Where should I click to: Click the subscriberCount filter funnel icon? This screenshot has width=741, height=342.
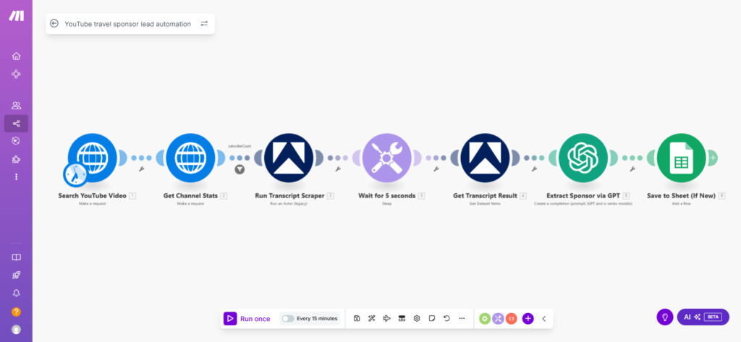(240, 169)
